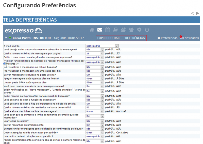Click the label "E-mail padrão"
Screen dimensions: 203x144
(x=11, y=46)
